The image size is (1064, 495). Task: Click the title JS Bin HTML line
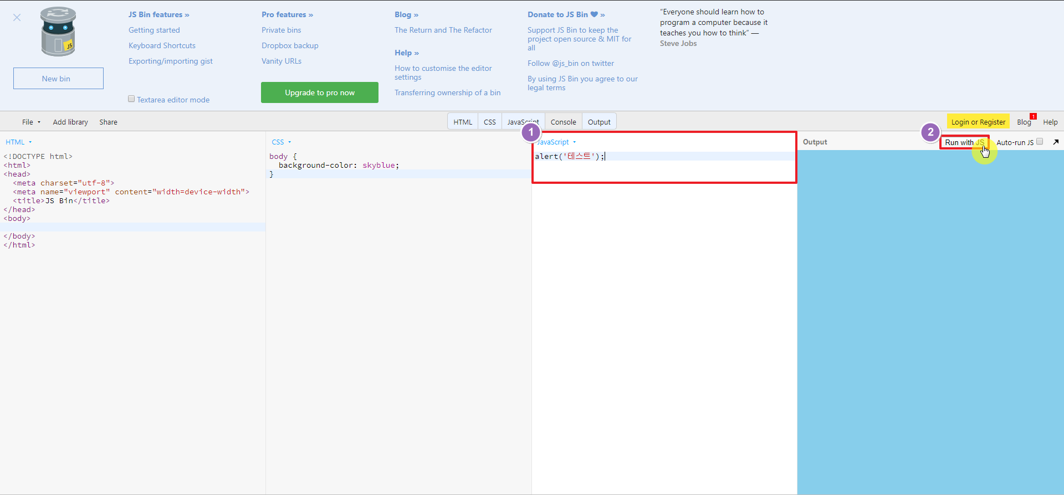[x=62, y=200]
